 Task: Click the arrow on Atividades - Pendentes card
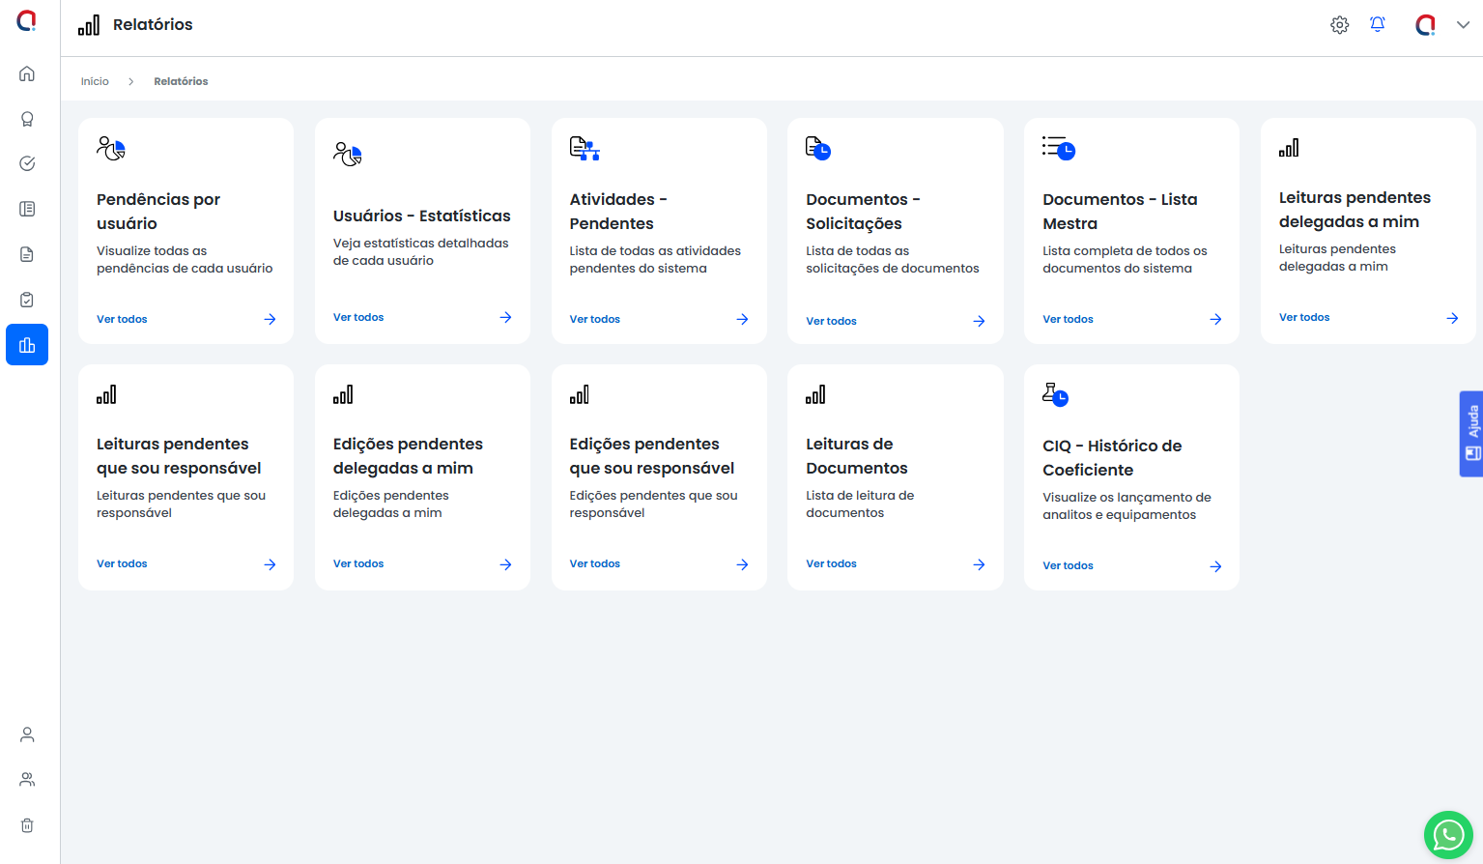pos(742,319)
